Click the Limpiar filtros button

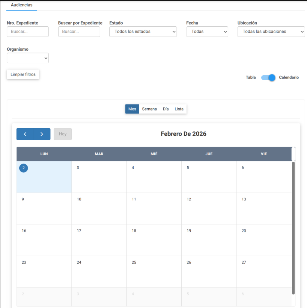tap(23, 74)
